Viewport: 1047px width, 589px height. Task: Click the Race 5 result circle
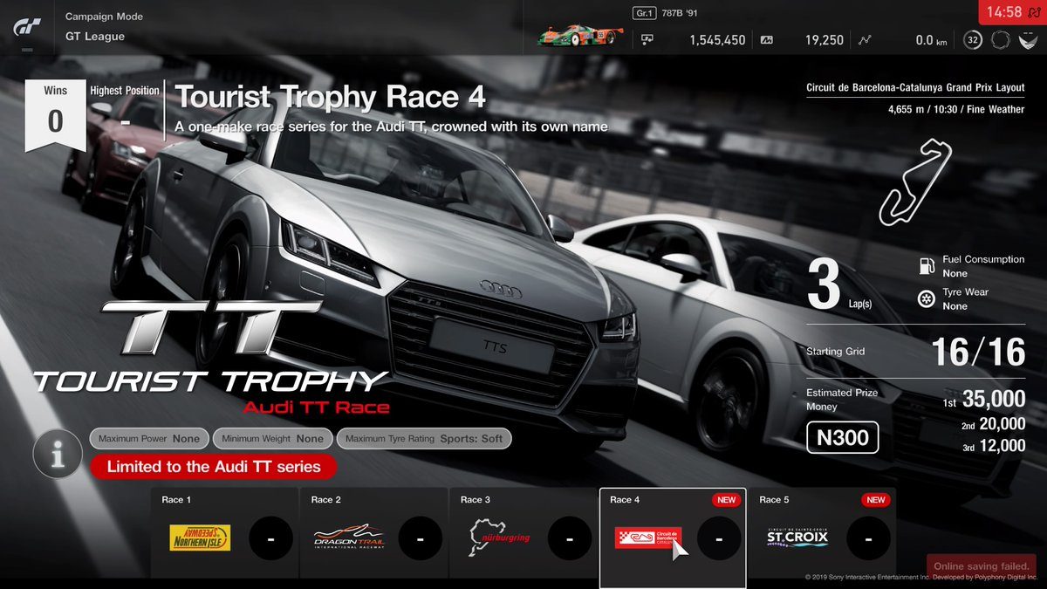coord(868,539)
